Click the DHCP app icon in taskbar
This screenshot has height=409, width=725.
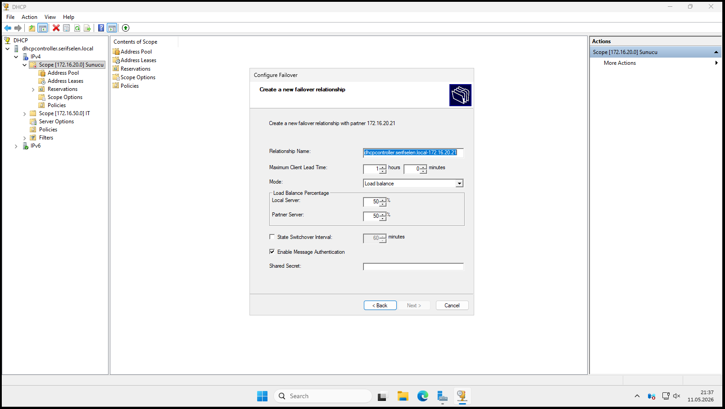[462, 396]
